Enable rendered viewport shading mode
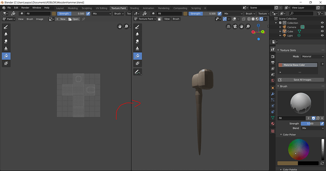Screen dimensions: 326x171 261,19
